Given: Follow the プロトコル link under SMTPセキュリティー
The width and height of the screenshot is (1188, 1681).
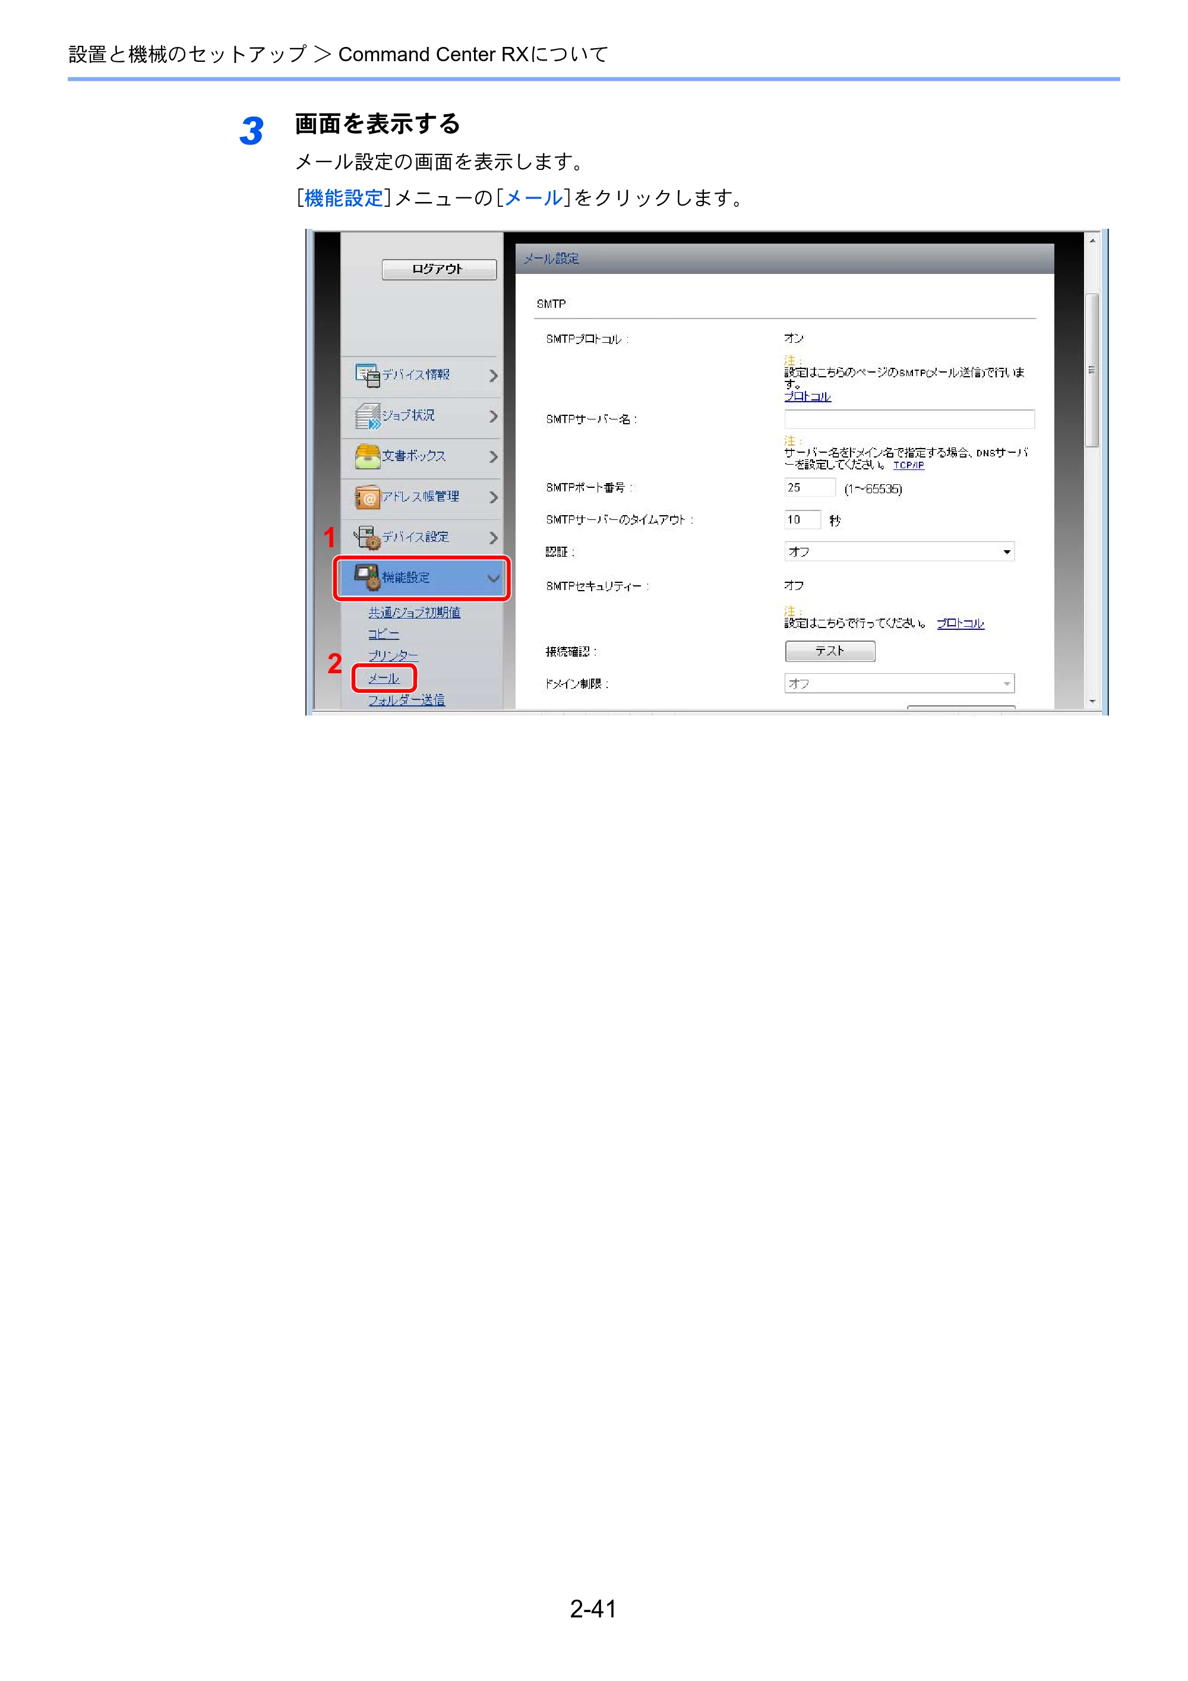Looking at the screenshot, I should [x=960, y=624].
